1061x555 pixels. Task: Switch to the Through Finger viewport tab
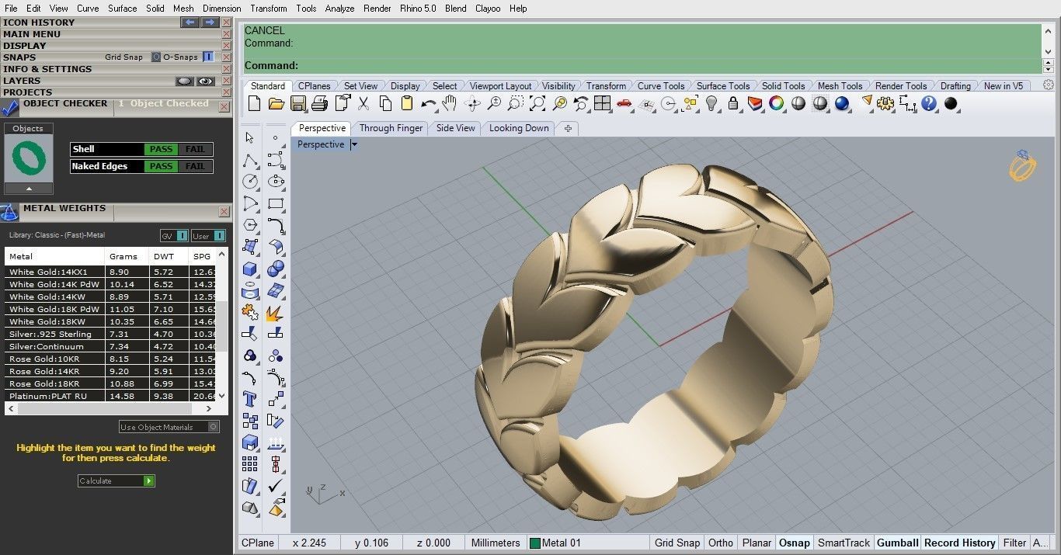[x=391, y=128]
